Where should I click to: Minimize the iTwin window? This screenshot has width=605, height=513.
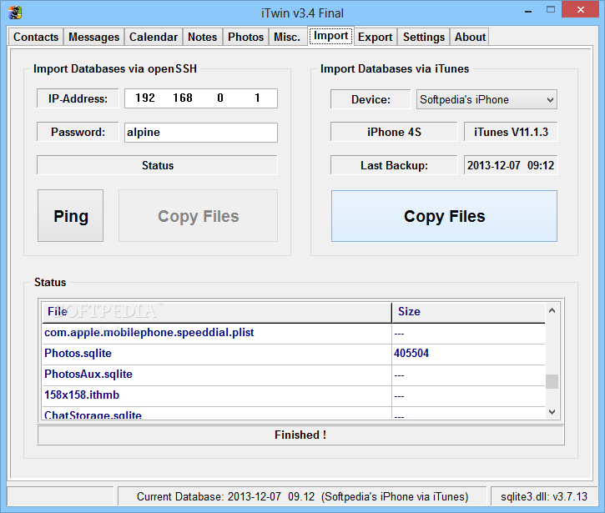[x=528, y=11]
